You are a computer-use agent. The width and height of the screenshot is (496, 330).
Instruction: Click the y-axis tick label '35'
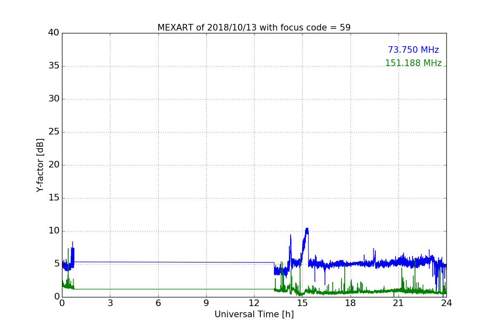(x=54, y=66)
